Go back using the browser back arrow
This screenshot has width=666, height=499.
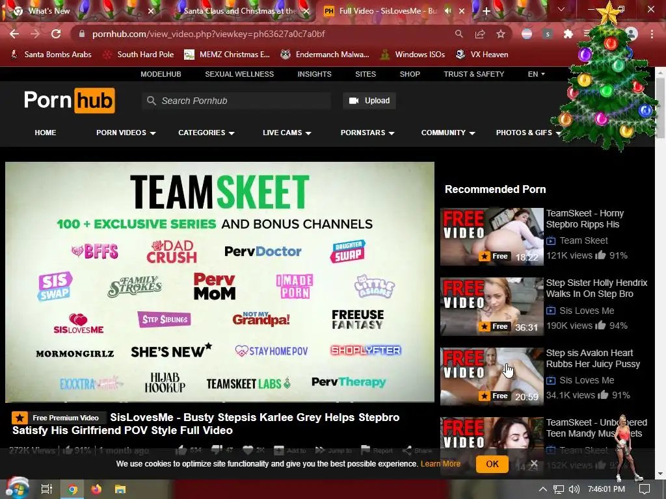pyautogui.click(x=14, y=34)
